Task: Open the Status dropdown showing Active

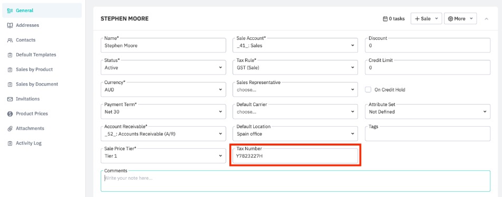Action: pyautogui.click(x=163, y=68)
